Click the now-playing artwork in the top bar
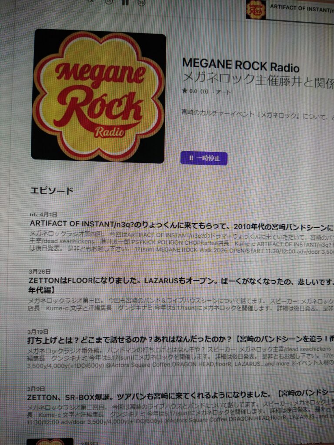Screen dimensions: 334x445 255,10
